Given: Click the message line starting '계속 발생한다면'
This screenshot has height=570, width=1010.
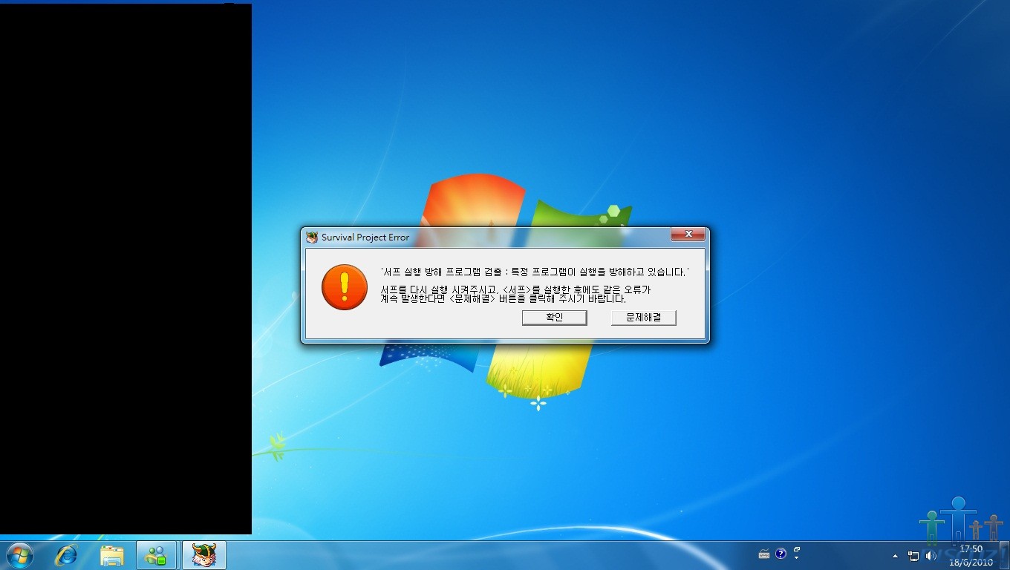Looking at the screenshot, I should [503, 299].
